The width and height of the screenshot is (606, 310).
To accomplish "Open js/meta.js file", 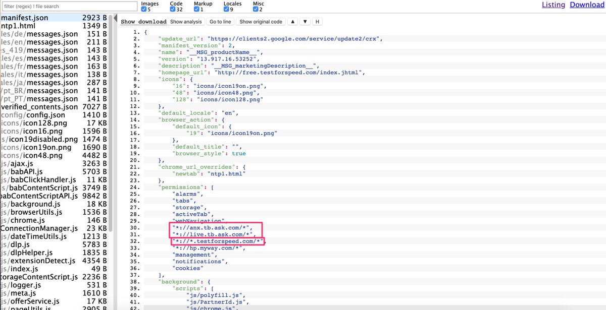I will click(54, 293).
